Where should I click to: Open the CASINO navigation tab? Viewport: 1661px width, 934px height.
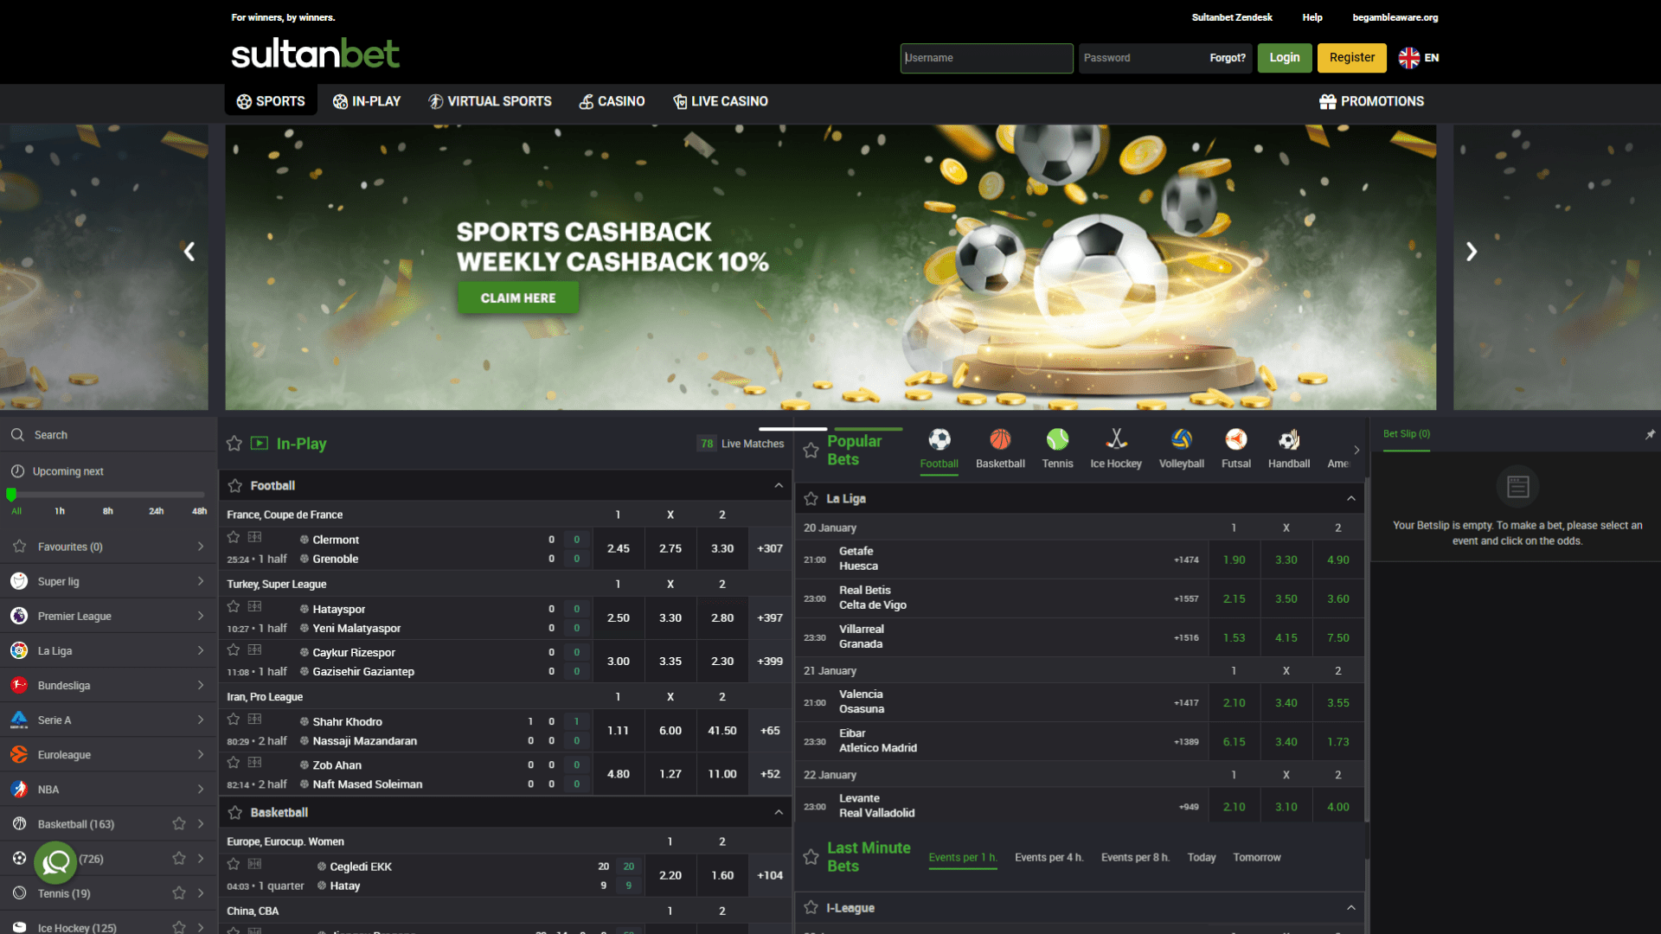coord(612,101)
